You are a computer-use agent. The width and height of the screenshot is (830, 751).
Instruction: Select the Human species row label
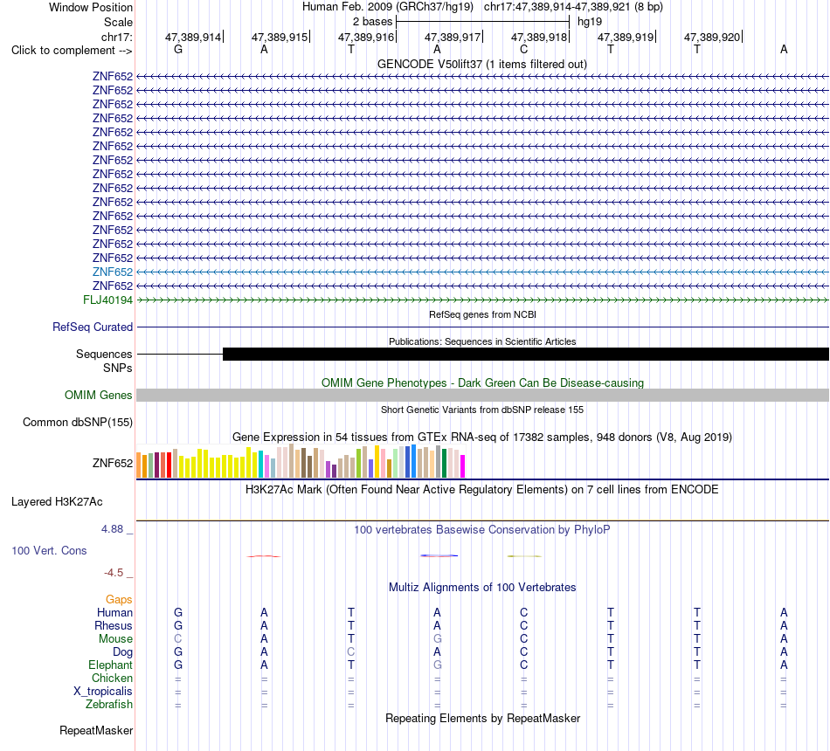point(114,613)
